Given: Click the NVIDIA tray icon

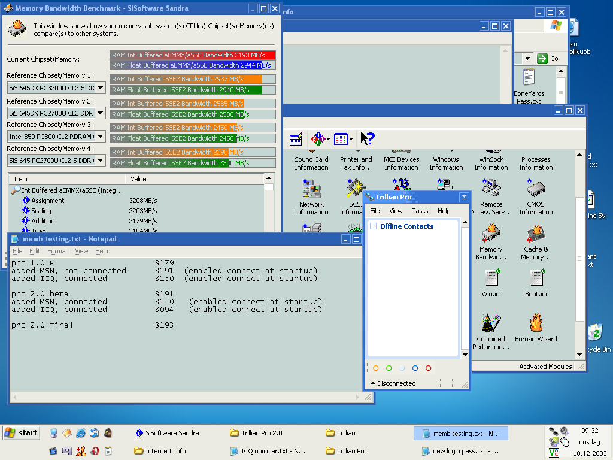Looking at the screenshot, I should (554, 442).
